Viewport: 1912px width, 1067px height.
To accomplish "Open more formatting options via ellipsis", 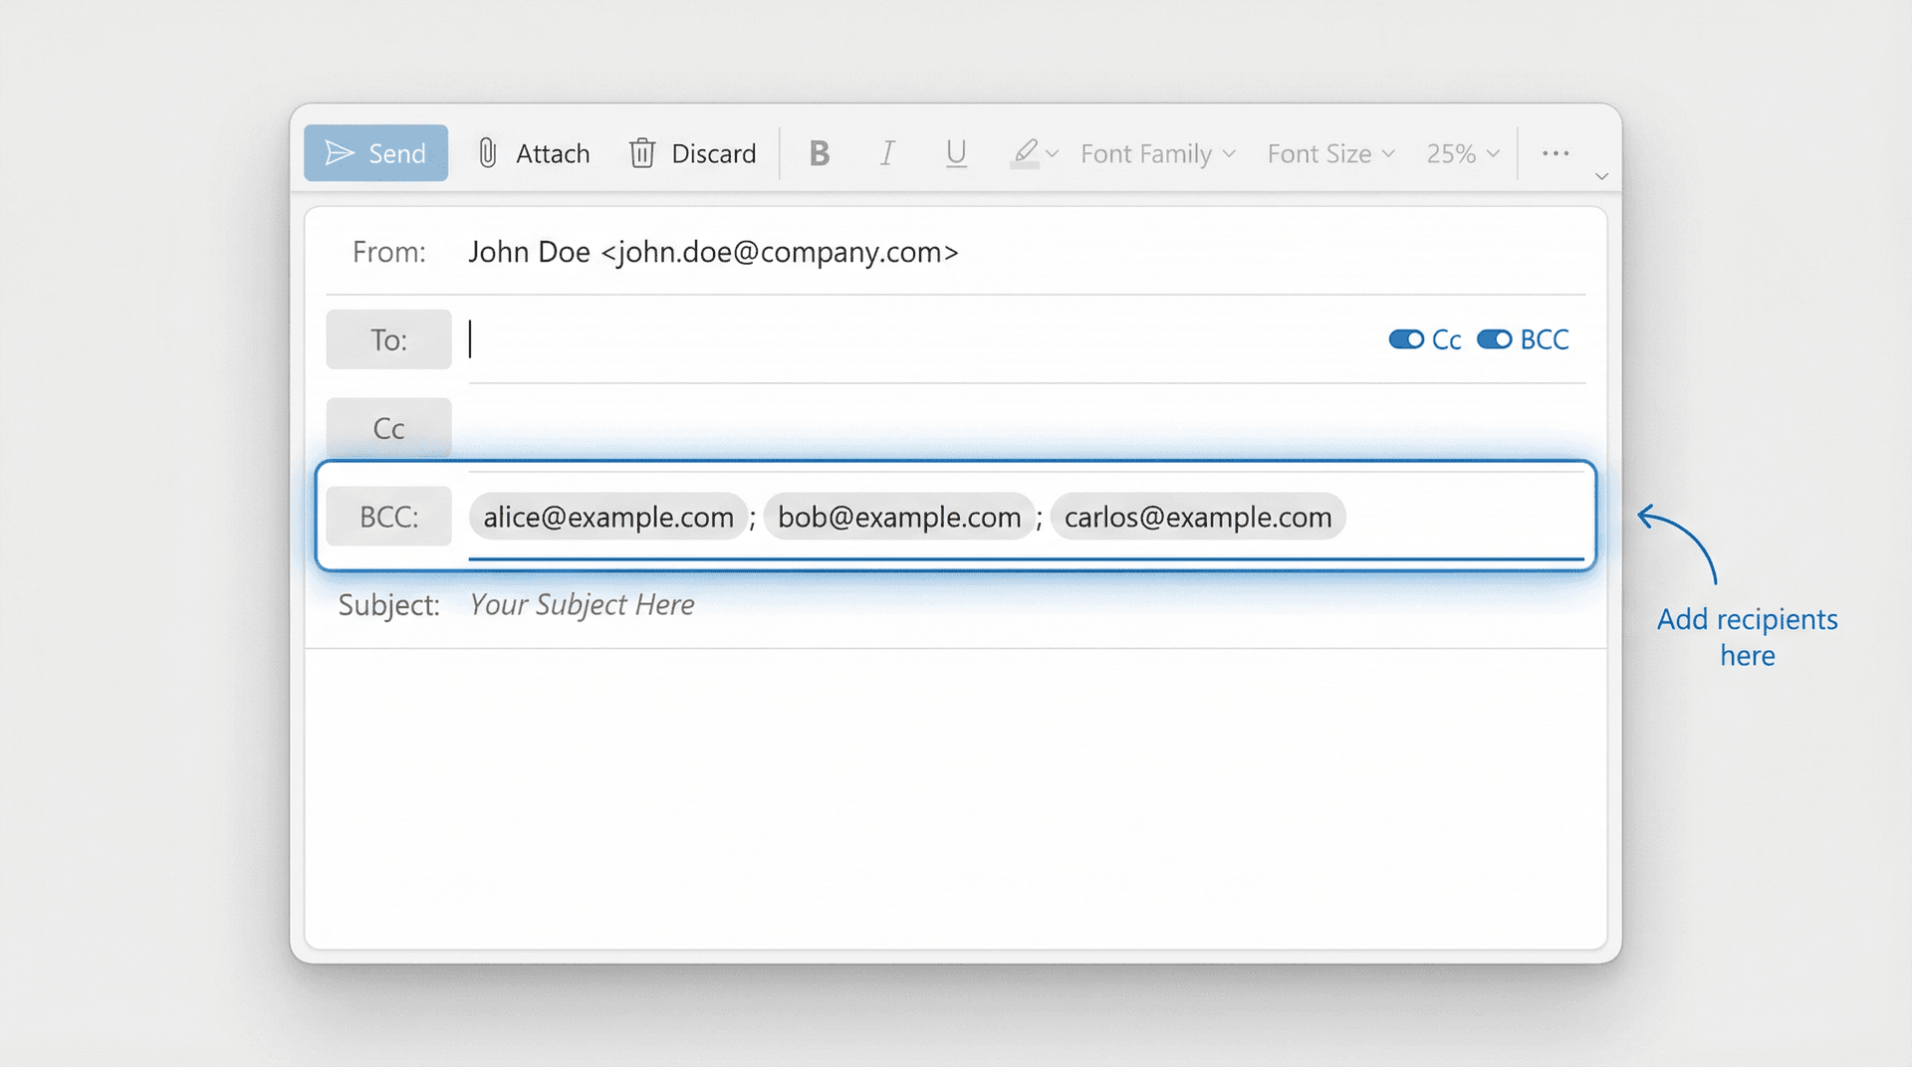I will click(x=1554, y=153).
